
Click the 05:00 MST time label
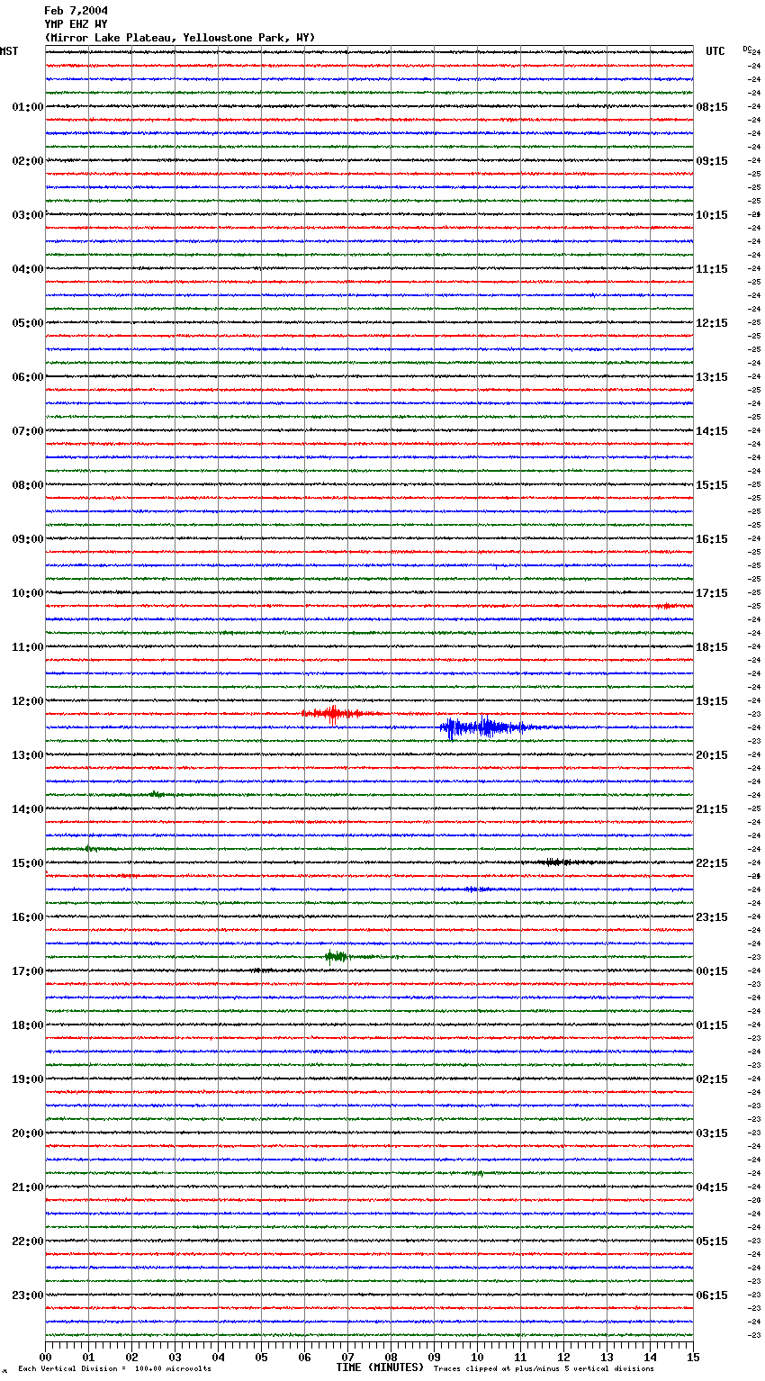tap(28, 323)
